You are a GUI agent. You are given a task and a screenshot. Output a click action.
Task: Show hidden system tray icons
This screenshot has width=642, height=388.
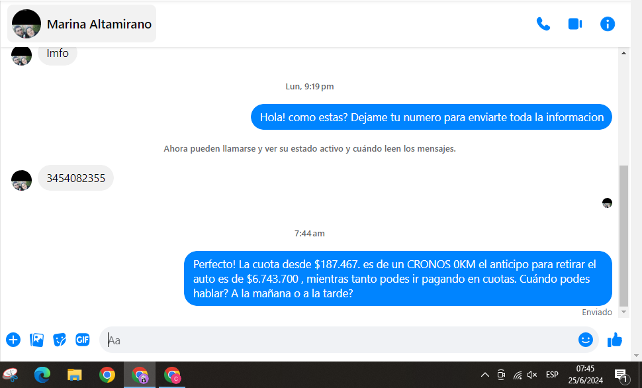(484, 375)
